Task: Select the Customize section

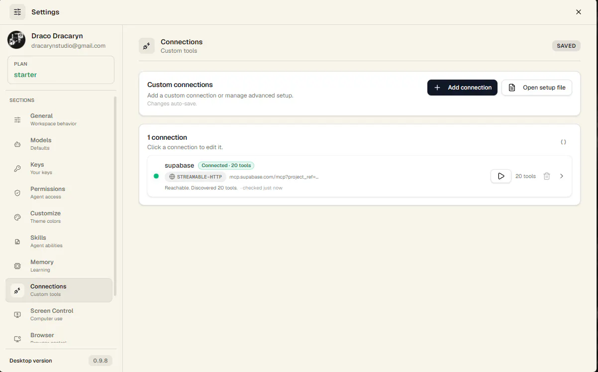Action: pos(59,217)
